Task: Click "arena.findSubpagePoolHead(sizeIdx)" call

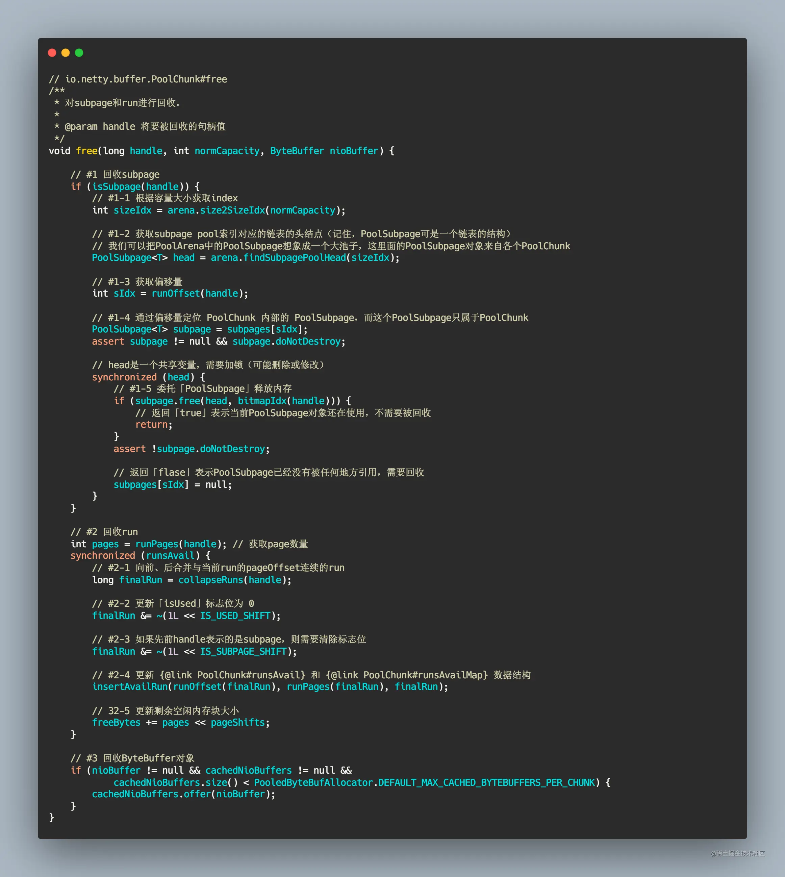Action: [x=302, y=258]
